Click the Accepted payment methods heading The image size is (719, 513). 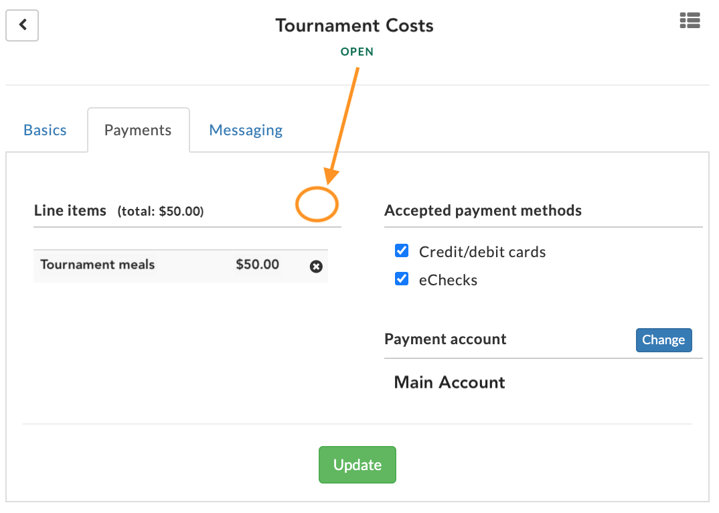pyautogui.click(x=483, y=210)
